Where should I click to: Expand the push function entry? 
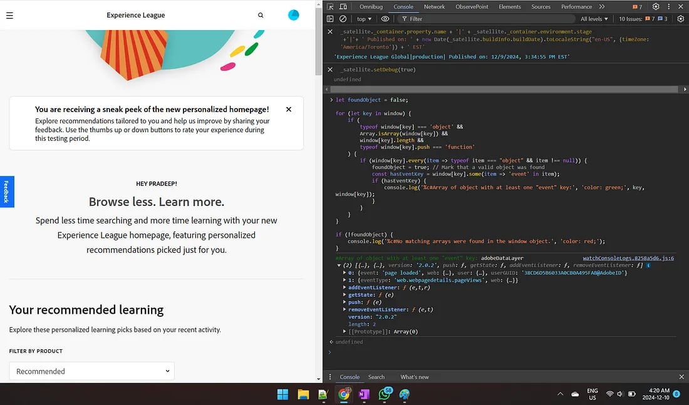click(x=345, y=302)
